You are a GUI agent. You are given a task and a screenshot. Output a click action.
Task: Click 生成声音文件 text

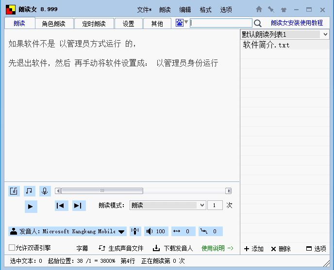click(126, 248)
